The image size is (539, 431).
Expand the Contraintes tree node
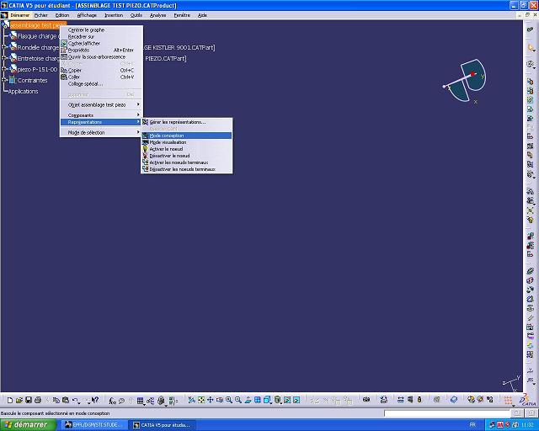pos(4,81)
